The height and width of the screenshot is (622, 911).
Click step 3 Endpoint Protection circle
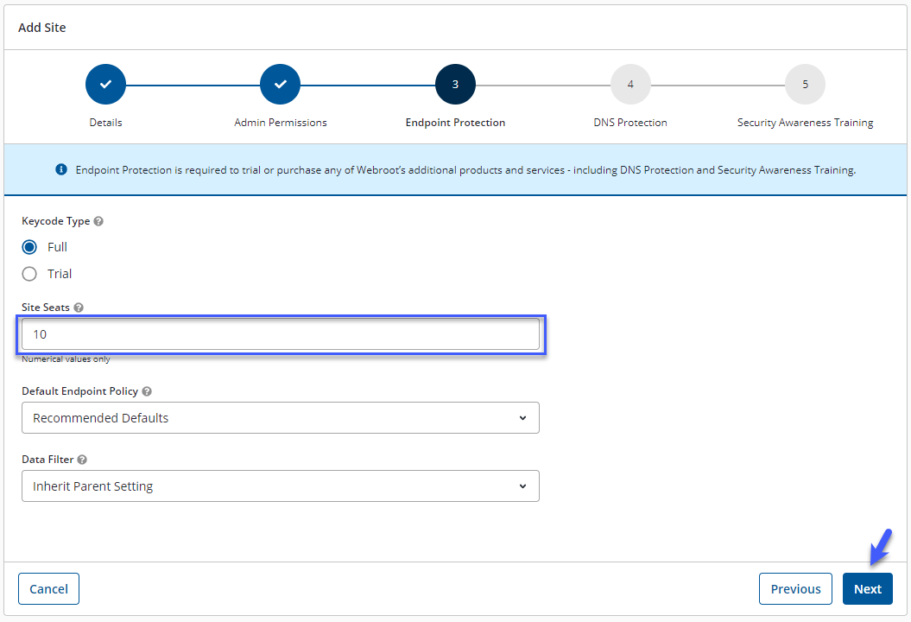(455, 85)
